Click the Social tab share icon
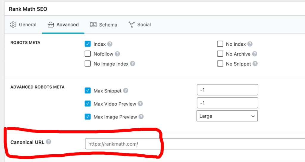Screen dimensions: 305x162 pos(131,24)
